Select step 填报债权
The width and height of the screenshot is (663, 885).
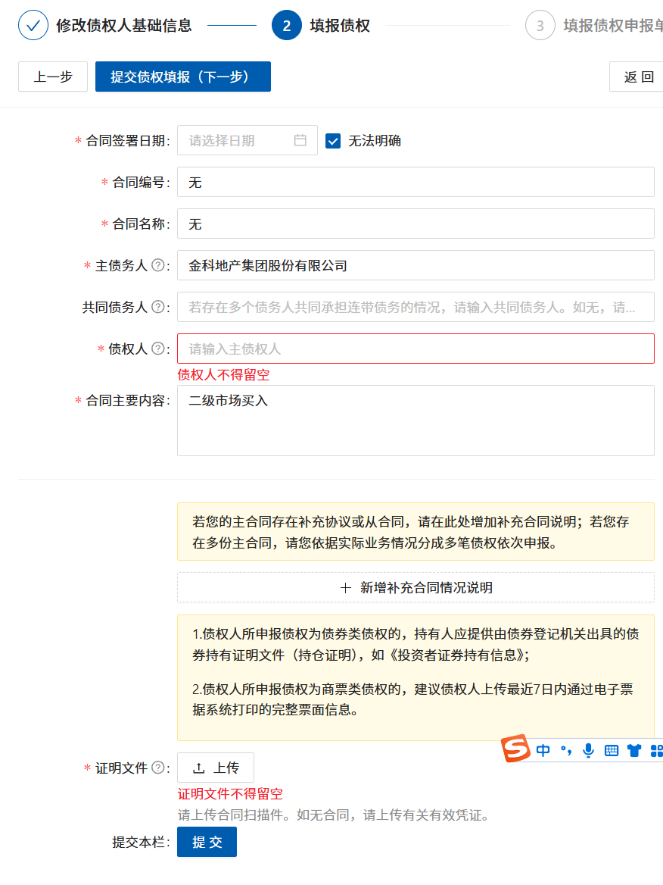(x=340, y=26)
